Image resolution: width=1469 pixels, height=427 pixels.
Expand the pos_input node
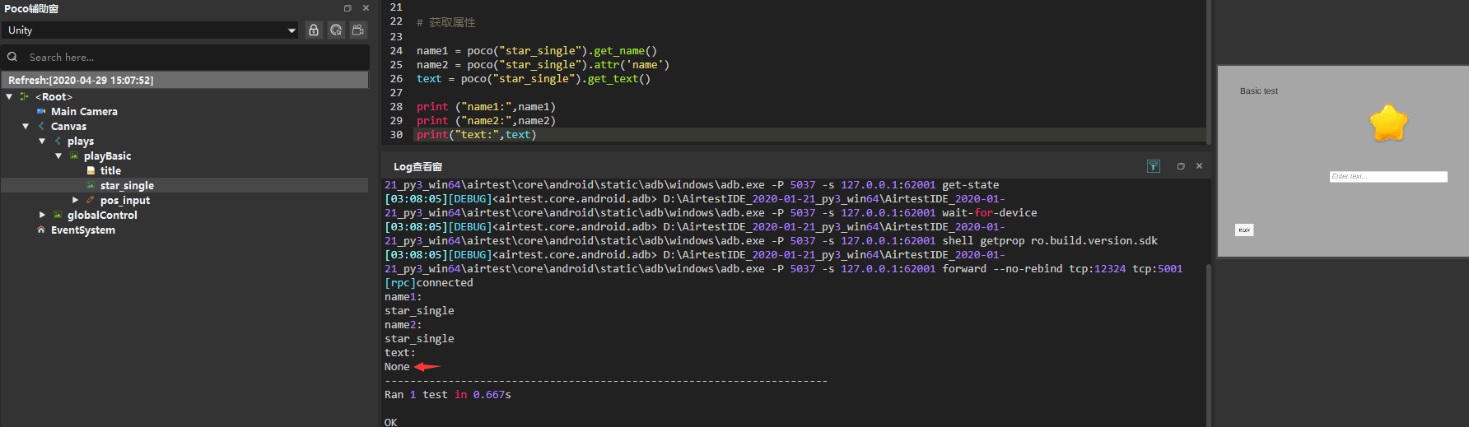pyautogui.click(x=75, y=200)
